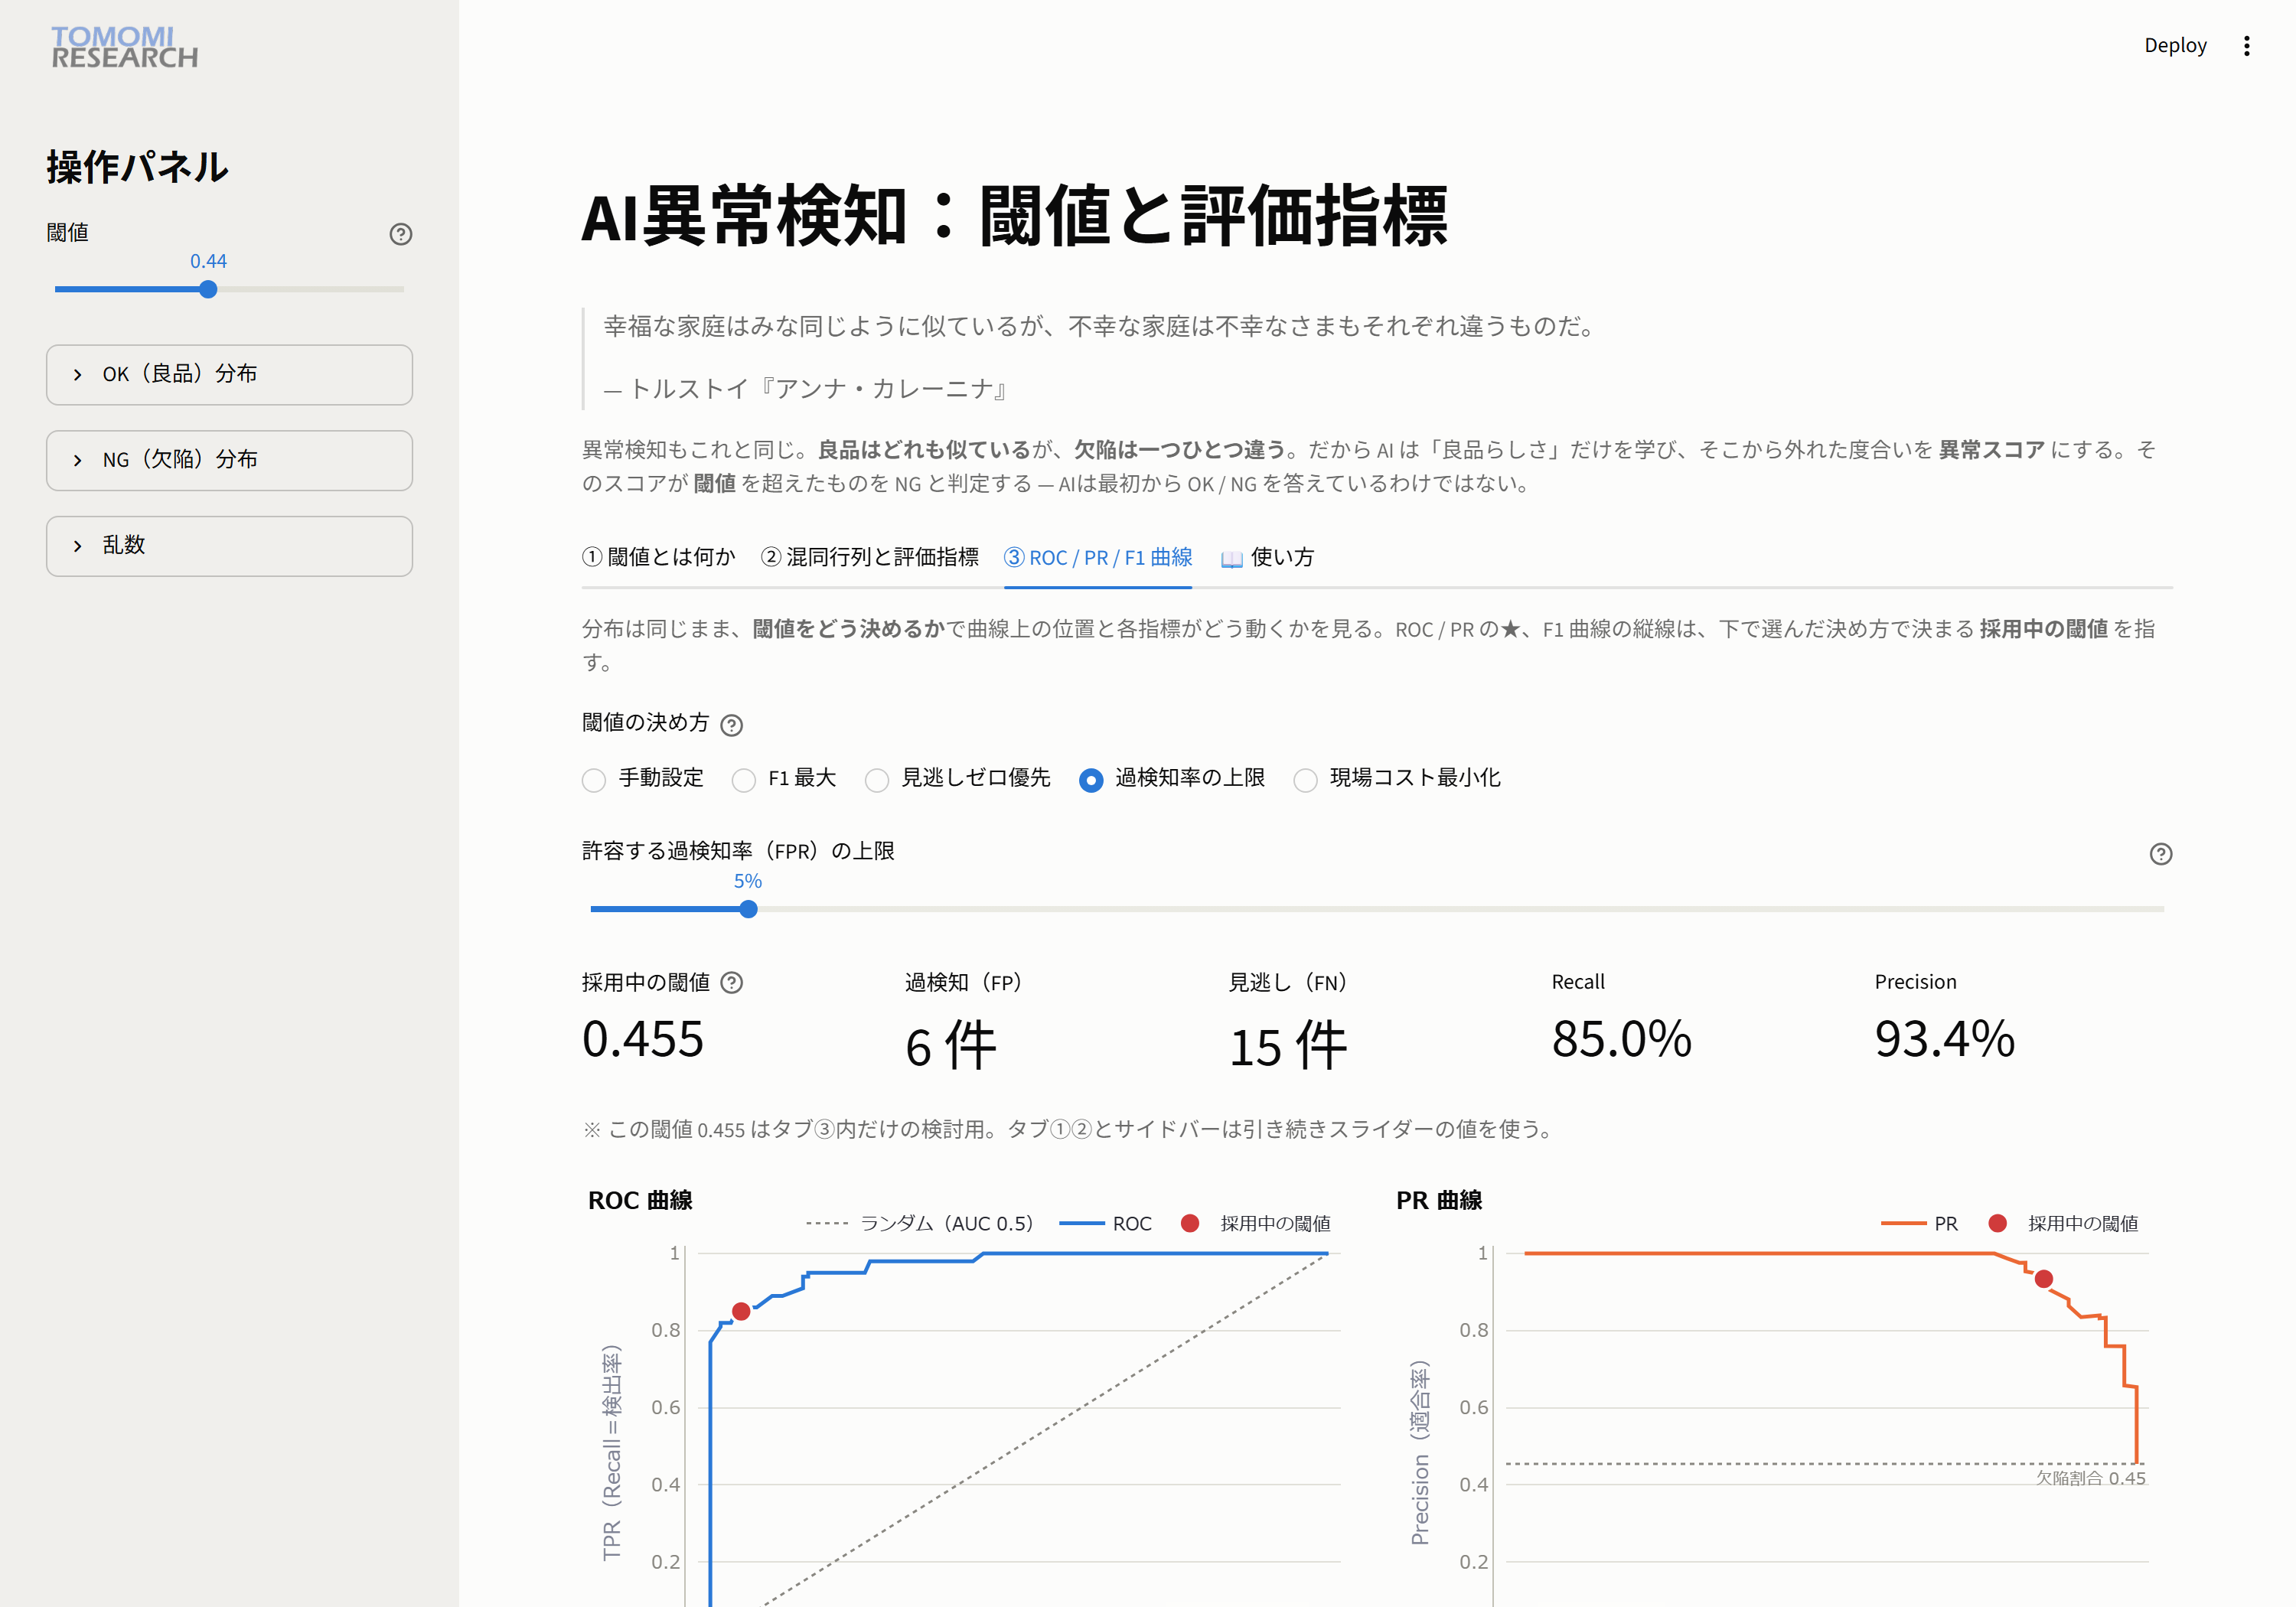2296x1607 pixels.
Task: Click the sidebar 閾値 slider handle
Action: coord(208,290)
